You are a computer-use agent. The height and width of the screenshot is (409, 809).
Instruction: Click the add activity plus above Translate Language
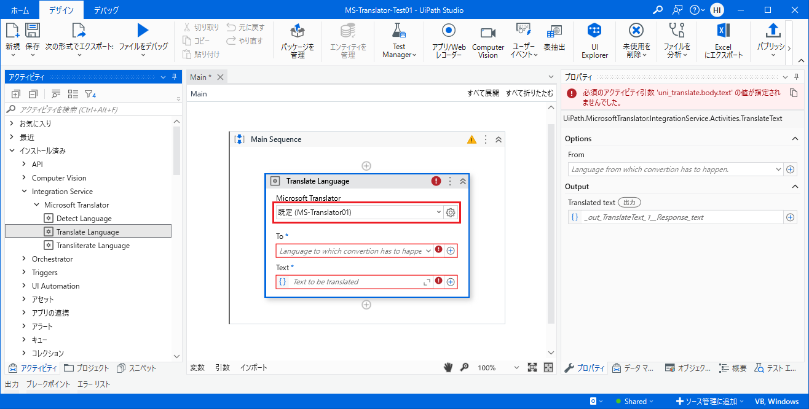pos(366,166)
